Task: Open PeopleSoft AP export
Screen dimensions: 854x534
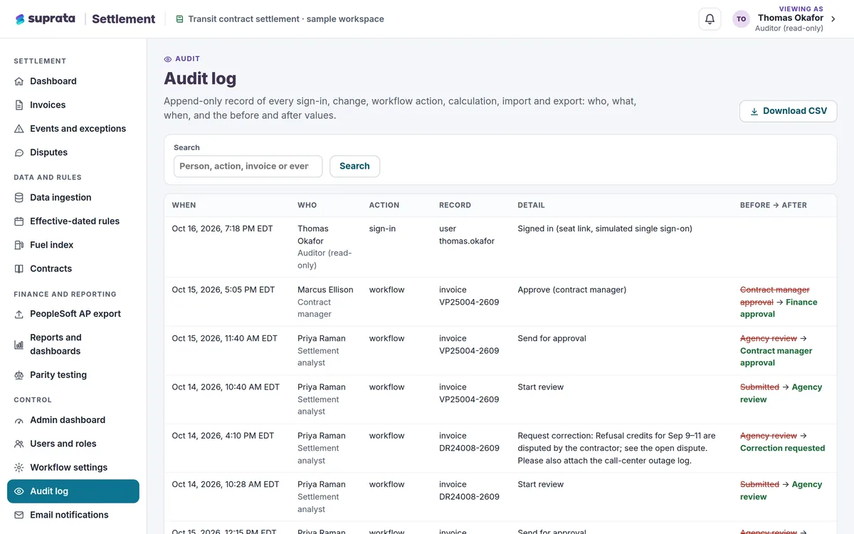Action: [x=73, y=314]
